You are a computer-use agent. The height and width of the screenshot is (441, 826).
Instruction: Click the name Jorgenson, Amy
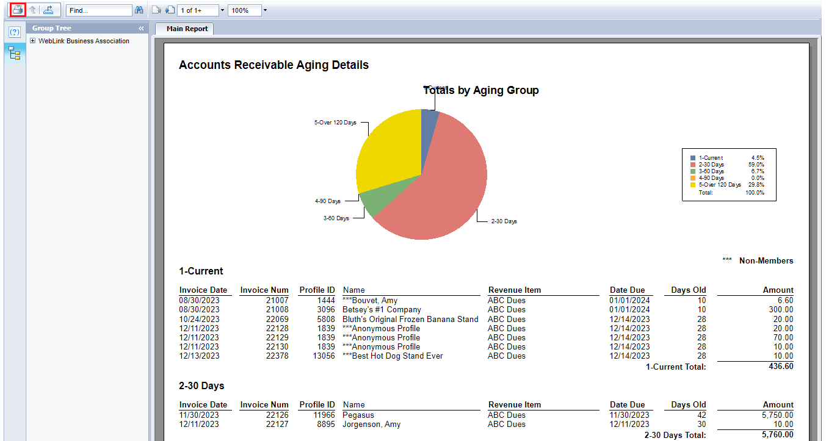(x=371, y=424)
